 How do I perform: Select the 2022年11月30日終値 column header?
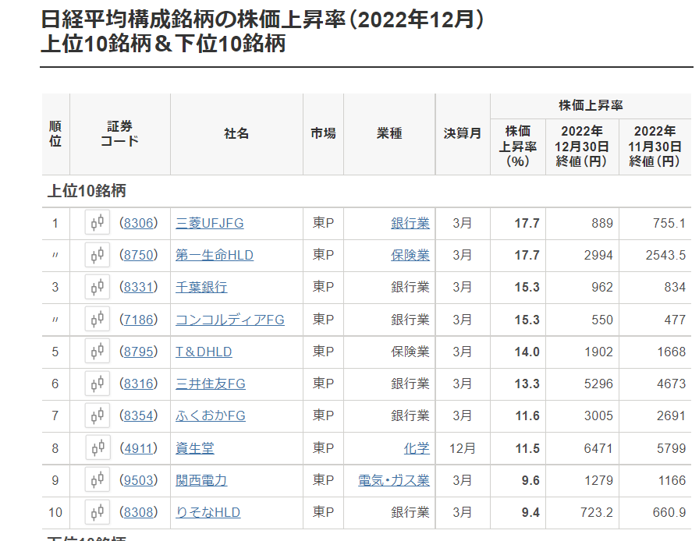[x=655, y=147]
